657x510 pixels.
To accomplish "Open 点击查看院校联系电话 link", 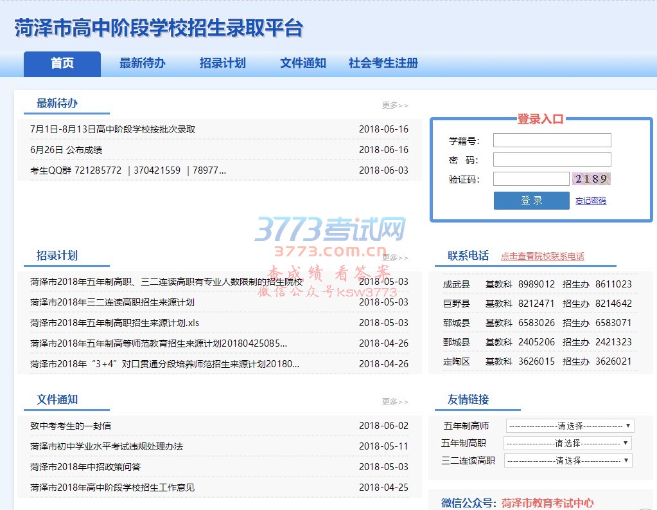I will 542,256.
